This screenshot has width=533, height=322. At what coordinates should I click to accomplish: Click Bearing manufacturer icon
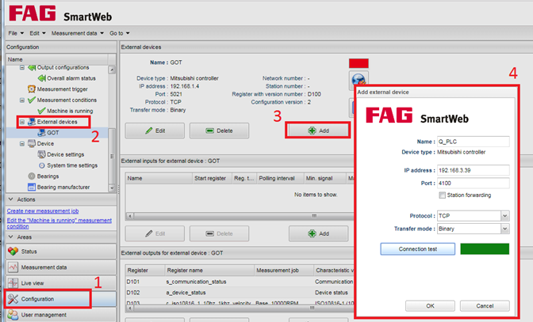(32, 187)
